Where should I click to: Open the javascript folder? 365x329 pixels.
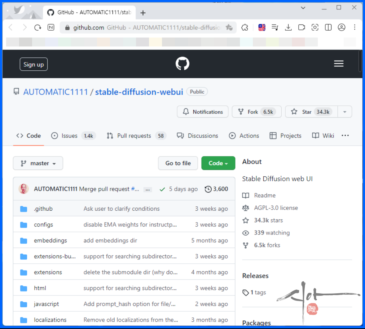[x=46, y=304]
